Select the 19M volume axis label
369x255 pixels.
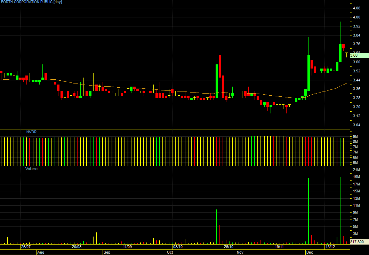click(356, 177)
